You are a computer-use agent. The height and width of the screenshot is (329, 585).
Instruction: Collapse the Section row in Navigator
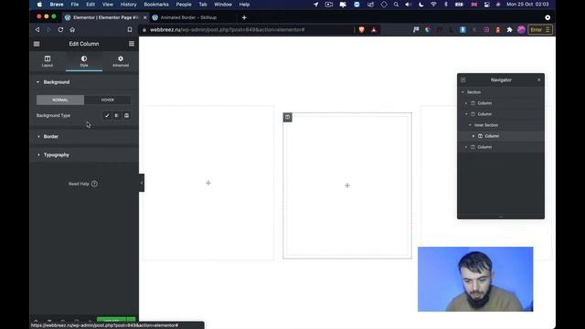click(463, 92)
